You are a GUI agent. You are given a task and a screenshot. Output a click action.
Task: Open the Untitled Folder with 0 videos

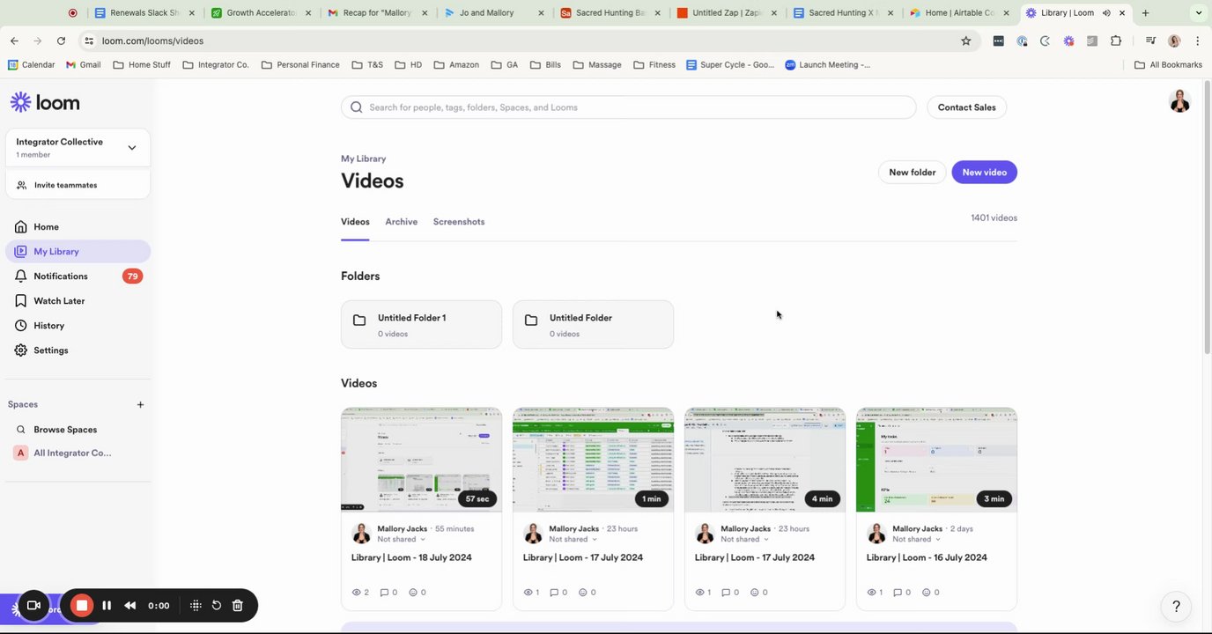pyautogui.click(x=593, y=325)
